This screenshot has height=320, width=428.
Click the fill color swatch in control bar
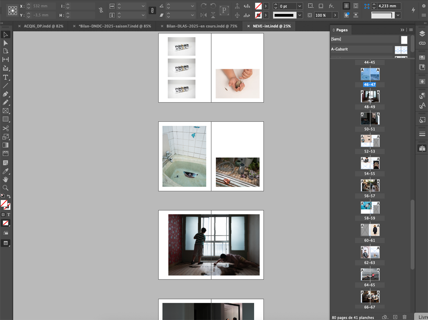[x=258, y=6]
